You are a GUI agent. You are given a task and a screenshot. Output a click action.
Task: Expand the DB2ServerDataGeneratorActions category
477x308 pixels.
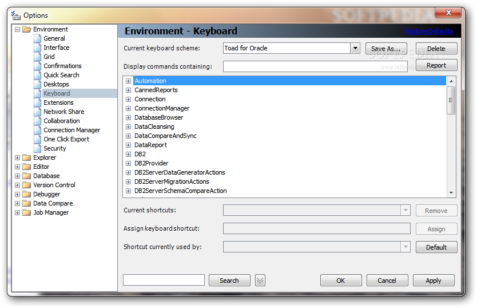point(128,172)
